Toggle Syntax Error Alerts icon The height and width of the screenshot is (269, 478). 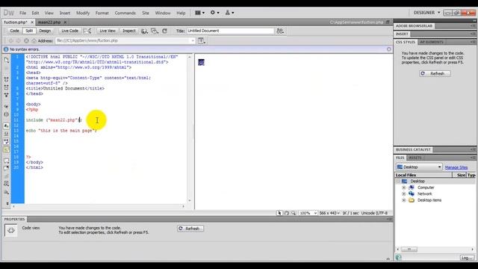click(7, 149)
